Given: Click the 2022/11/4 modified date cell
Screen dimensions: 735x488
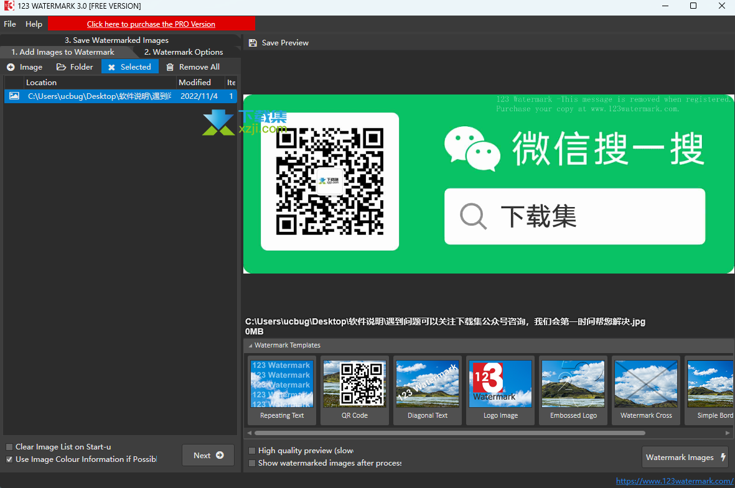Looking at the screenshot, I should point(199,96).
